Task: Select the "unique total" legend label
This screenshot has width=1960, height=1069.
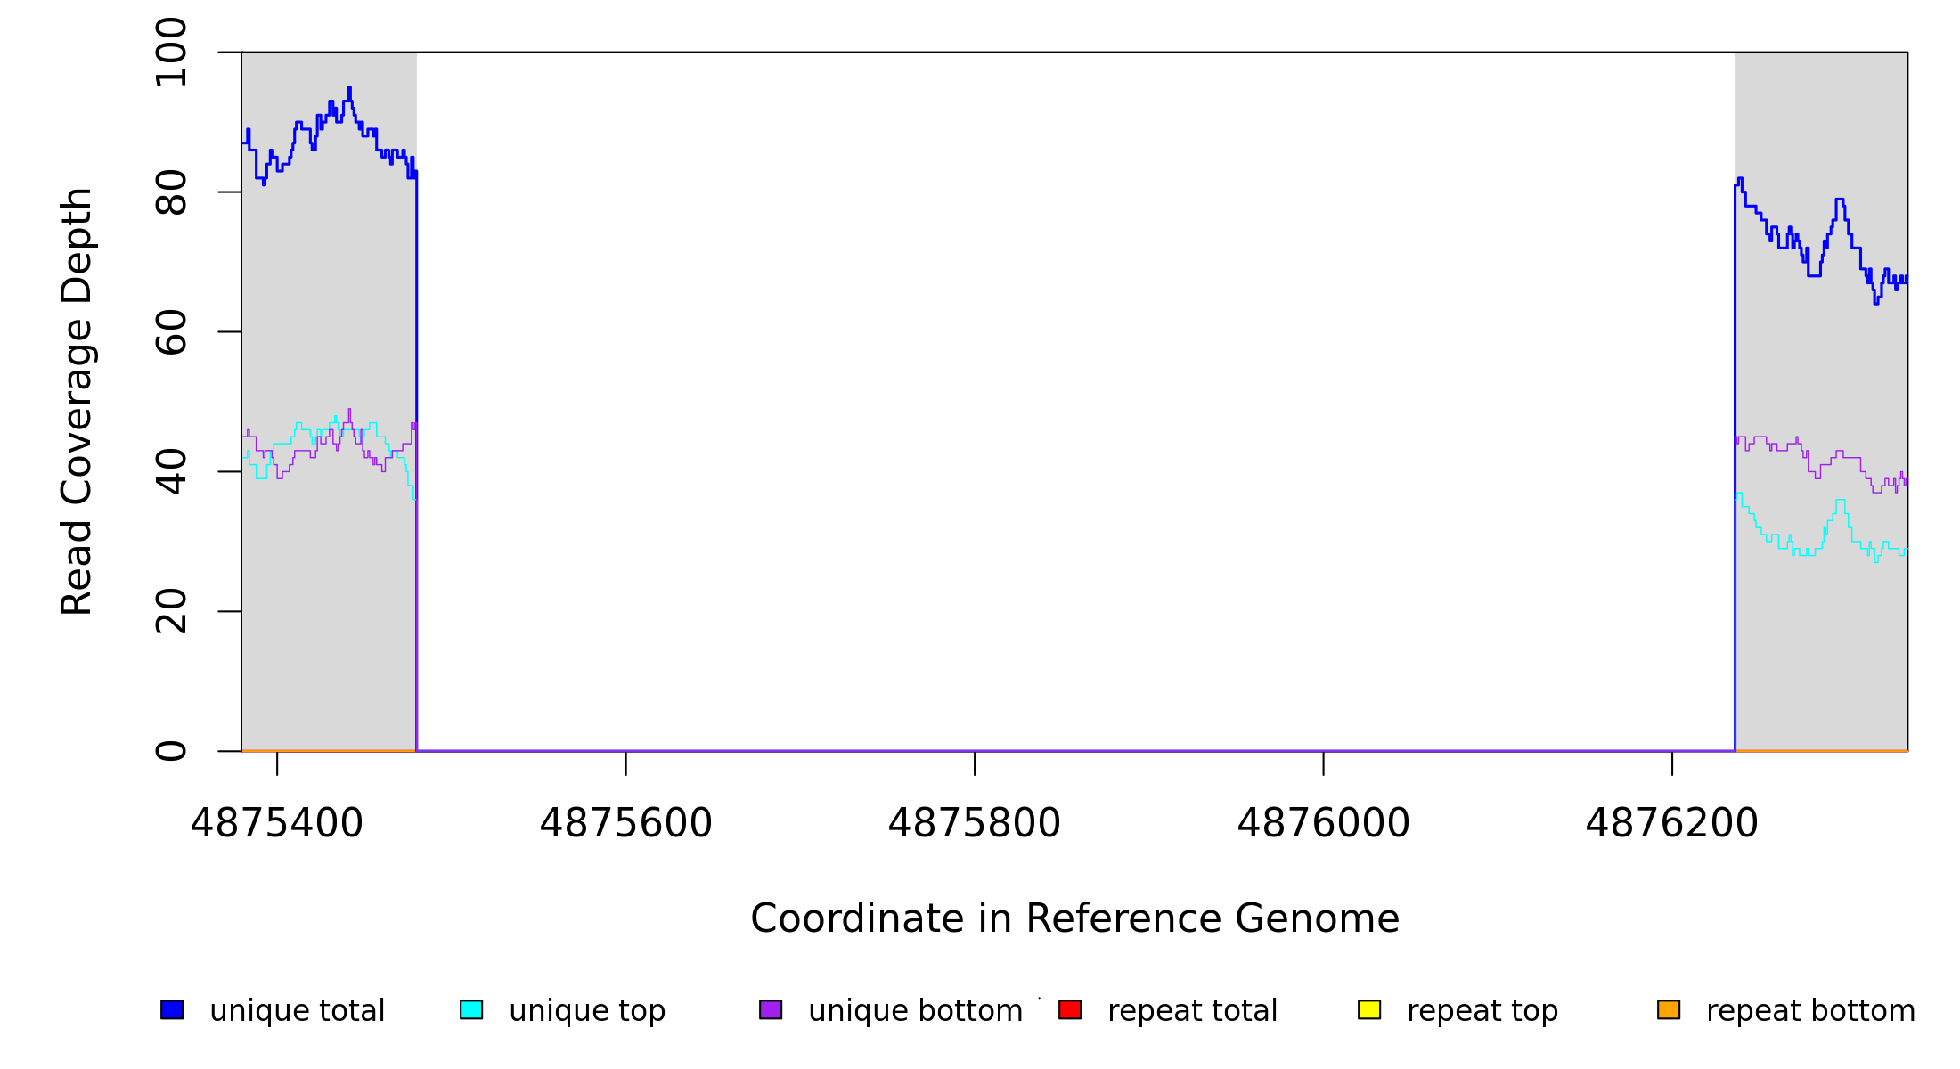Action: point(297,1011)
